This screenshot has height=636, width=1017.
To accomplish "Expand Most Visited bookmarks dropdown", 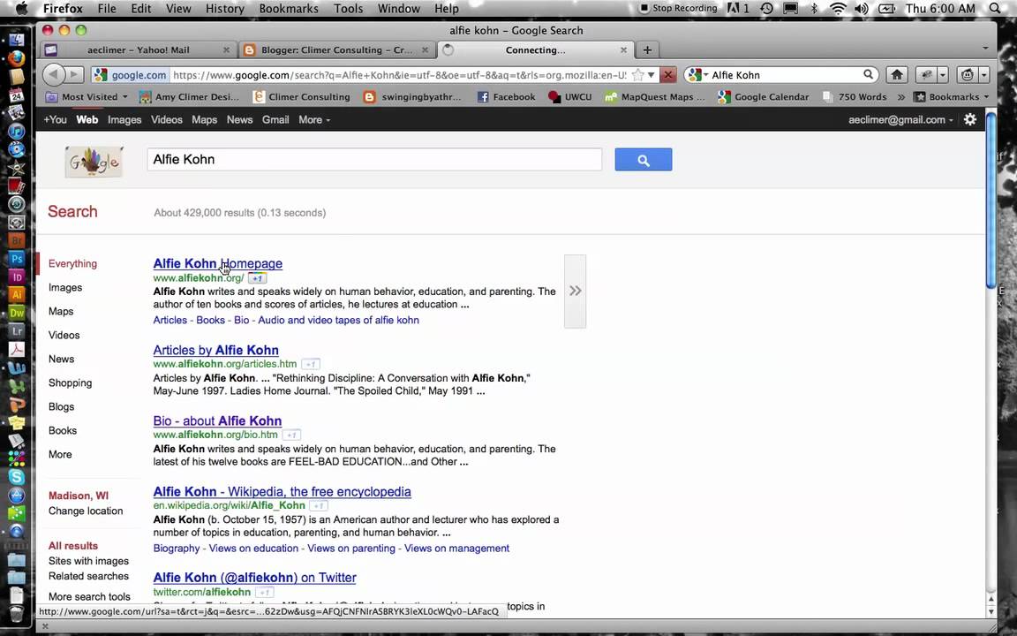I will point(87,96).
